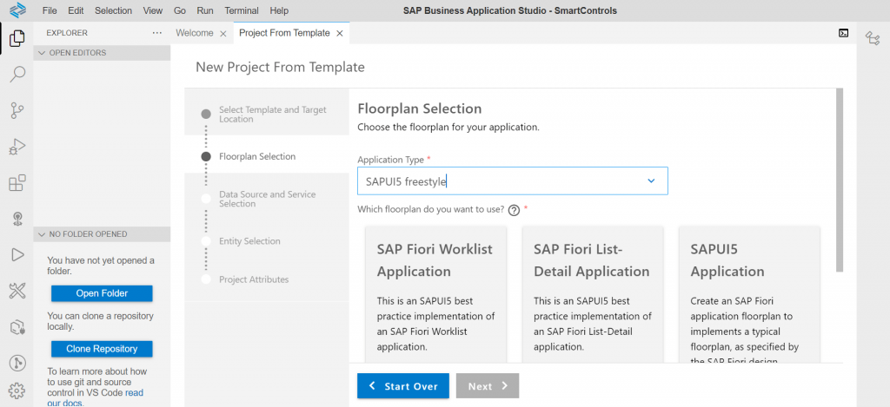Open the Help menu
The width and height of the screenshot is (890, 407).
(279, 10)
